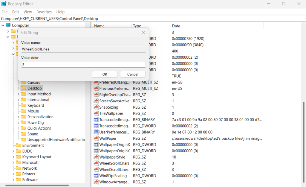Click the WallPaper string value icon
The height and width of the screenshot is (187, 306).
96,138
